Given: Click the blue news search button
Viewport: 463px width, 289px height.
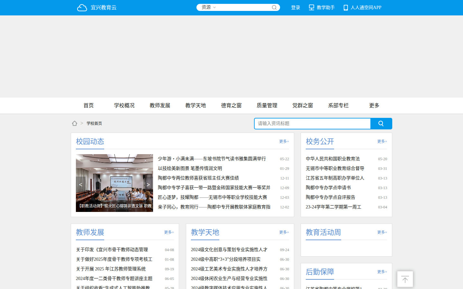Looking at the screenshot, I should pyautogui.click(x=381, y=124).
